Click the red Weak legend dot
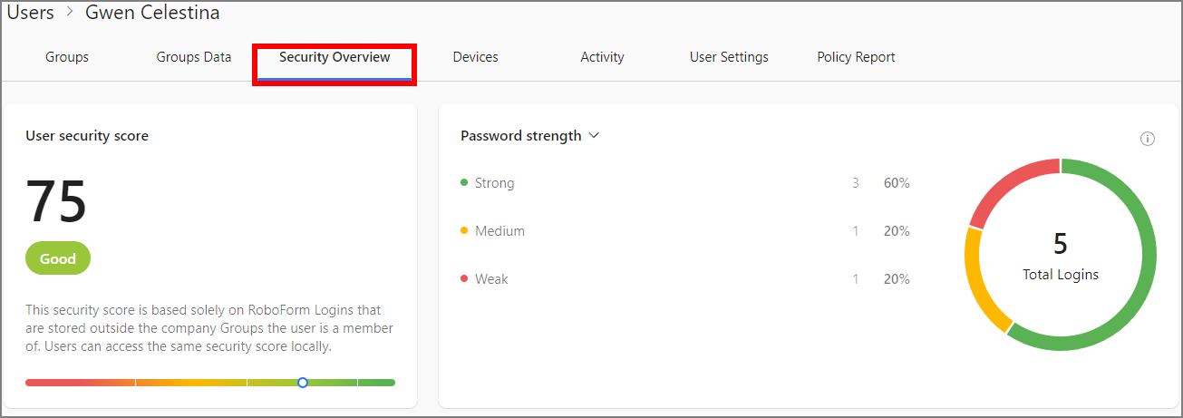This screenshot has width=1183, height=418. [x=464, y=279]
